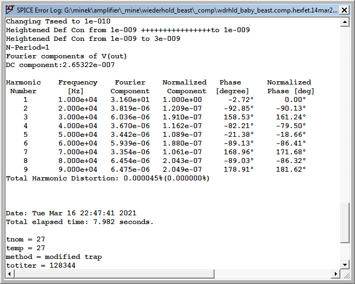
Task: Click frequency value 2.000e+04
Action: pyautogui.click(x=78, y=108)
